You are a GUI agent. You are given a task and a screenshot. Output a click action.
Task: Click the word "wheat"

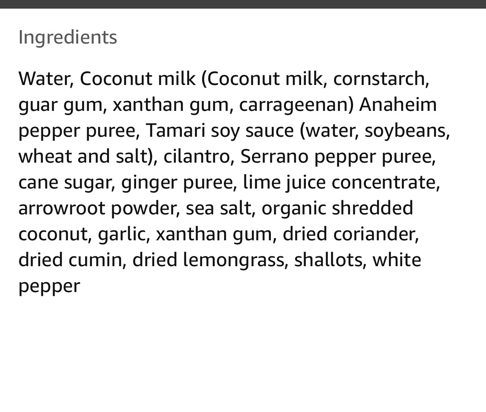45,157
